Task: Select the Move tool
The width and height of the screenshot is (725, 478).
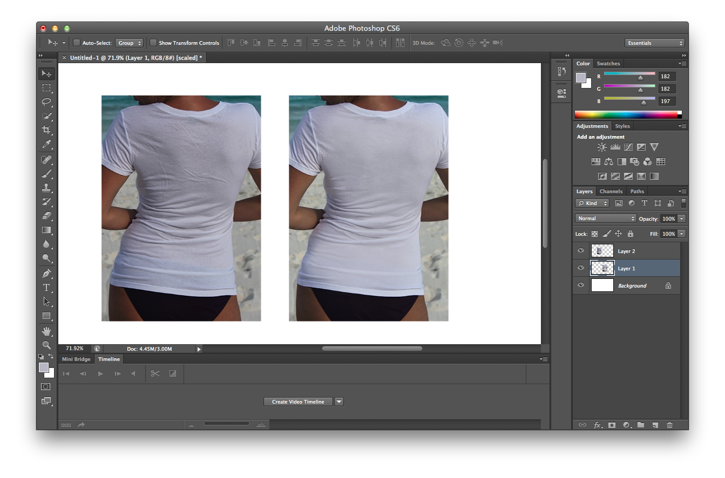Action: point(46,73)
